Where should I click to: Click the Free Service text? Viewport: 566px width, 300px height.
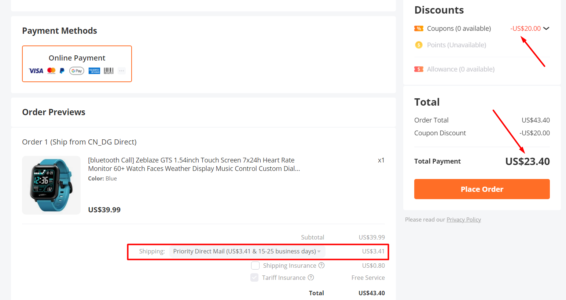(x=368, y=278)
